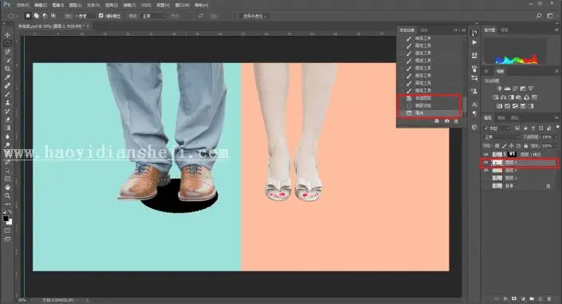The height and width of the screenshot is (304, 562).
Task: Choose Intersect with Selection mode
Action: tap(53, 16)
